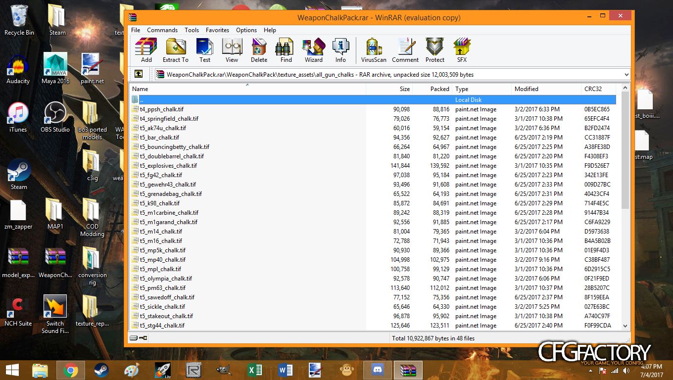This screenshot has height=380, width=673.
Task: Open the Tools menu
Action: tap(192, 30)
